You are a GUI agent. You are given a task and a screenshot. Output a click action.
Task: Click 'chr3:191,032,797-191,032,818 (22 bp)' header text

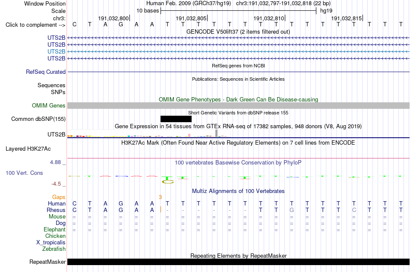click(x=283, y=3)
